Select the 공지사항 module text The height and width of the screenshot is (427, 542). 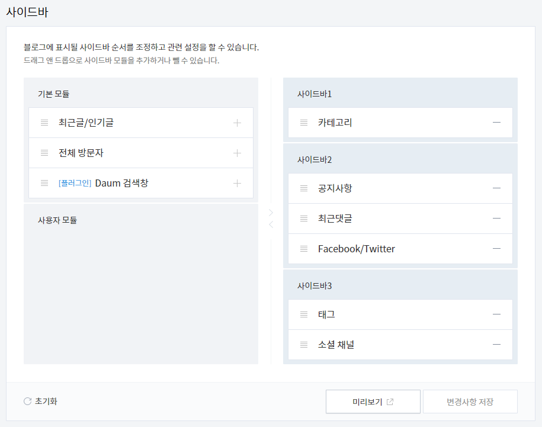335,188
